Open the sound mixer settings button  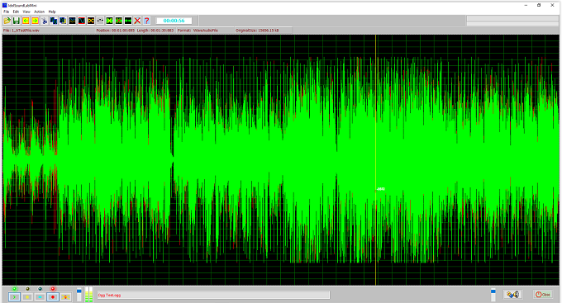[x=512, y=295]
